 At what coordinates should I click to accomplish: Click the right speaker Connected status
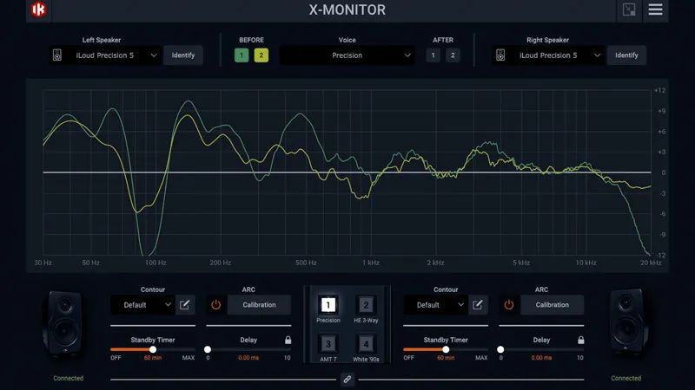click(625, 378)
